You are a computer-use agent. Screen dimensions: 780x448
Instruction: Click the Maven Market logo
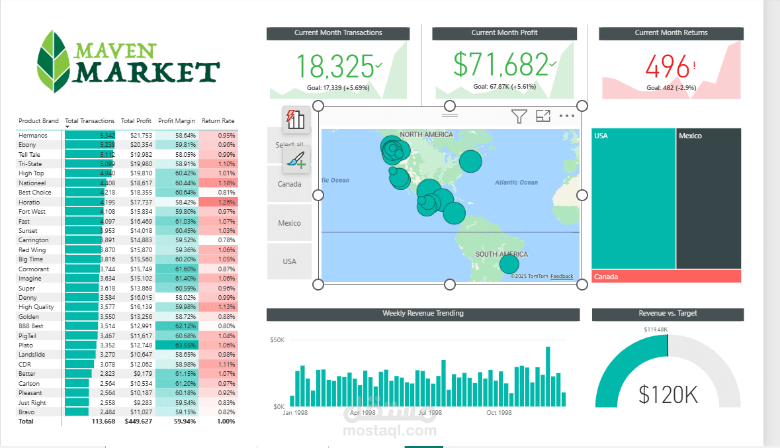point(128,62)
